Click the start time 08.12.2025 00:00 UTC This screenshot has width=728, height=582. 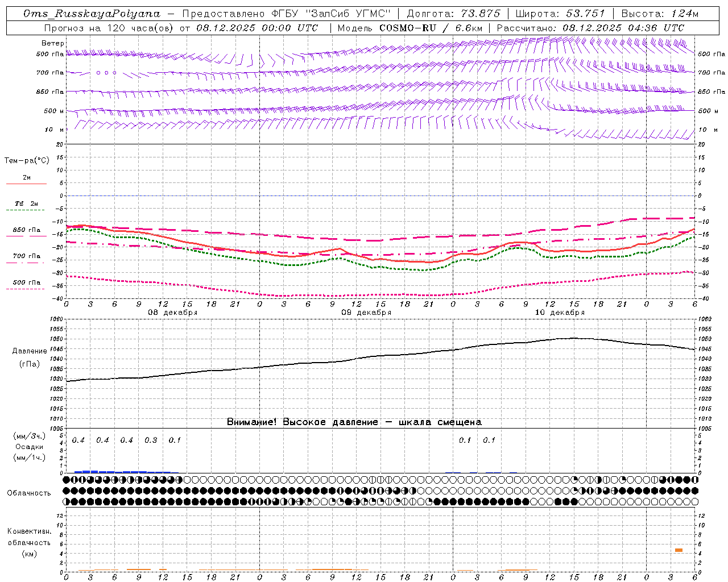(x=257, y=28)
